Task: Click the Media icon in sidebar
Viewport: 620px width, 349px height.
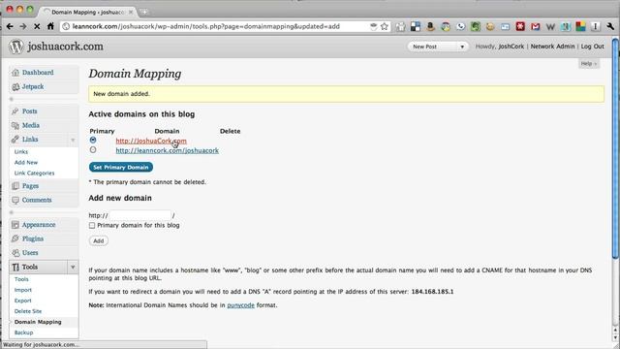Action: (x=15, y=125)
